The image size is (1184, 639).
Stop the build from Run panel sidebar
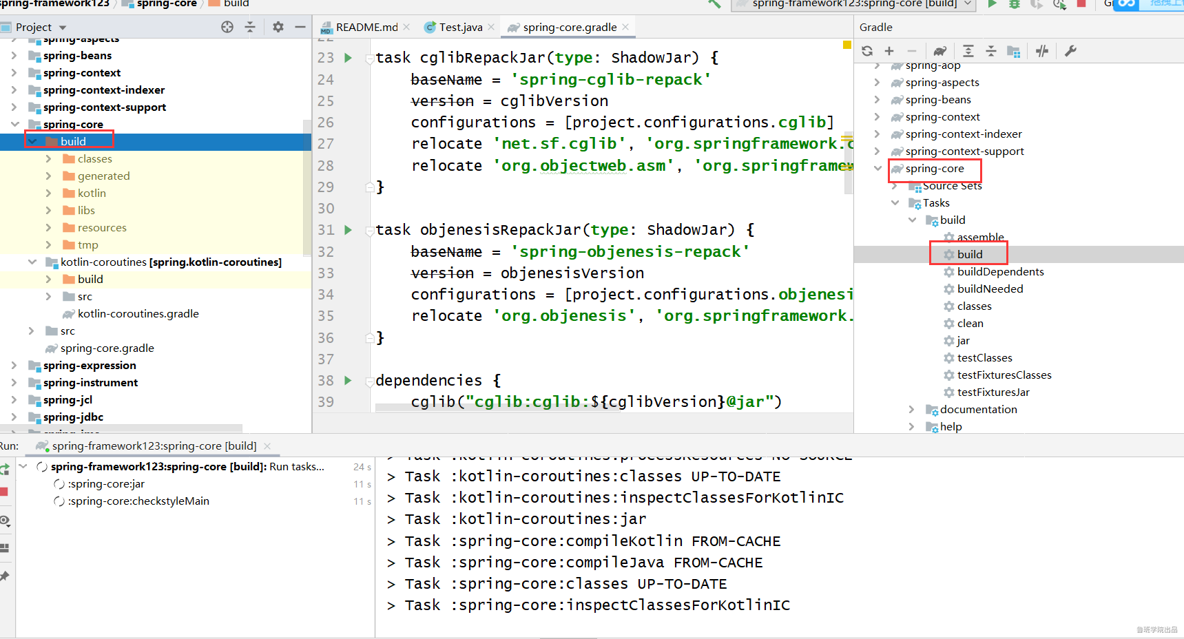4,492
